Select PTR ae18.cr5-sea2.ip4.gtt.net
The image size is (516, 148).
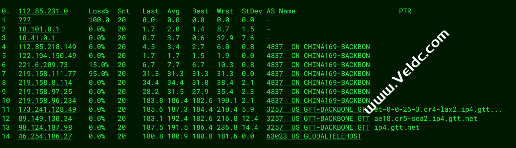coord(426,119)
